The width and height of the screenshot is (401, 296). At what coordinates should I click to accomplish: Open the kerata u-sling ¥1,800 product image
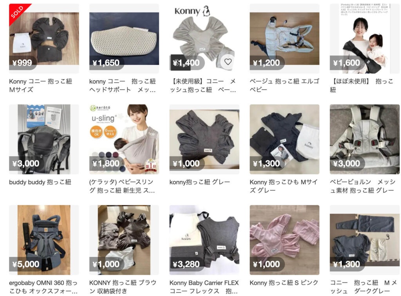tap(124, 139)
